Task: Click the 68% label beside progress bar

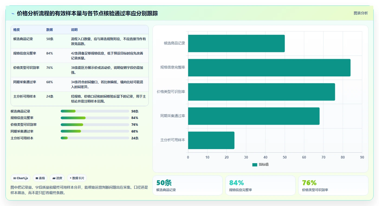Action: [135, 131]
